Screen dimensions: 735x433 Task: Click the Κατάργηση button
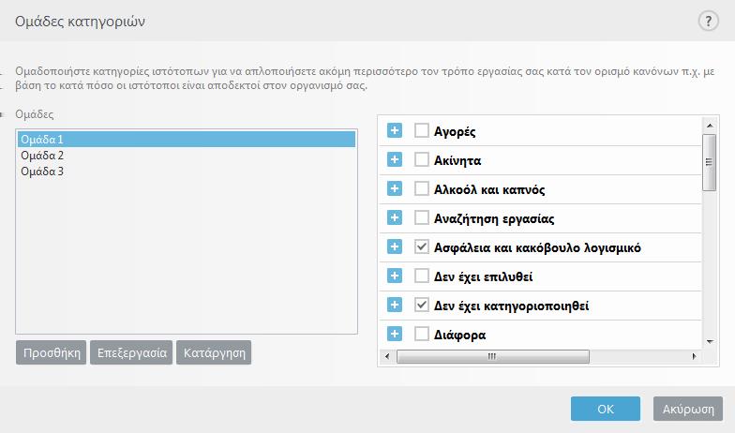pyautogui.click(x=214, y=352)
